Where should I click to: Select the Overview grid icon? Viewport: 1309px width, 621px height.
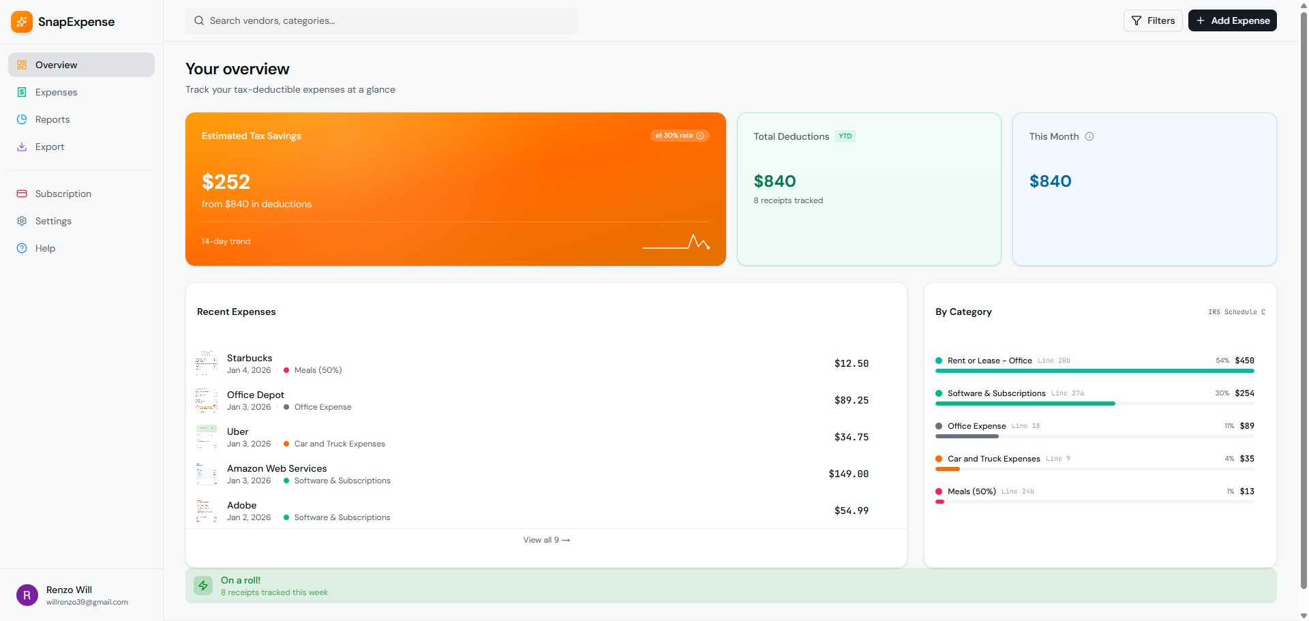click(x=22, y=65)
